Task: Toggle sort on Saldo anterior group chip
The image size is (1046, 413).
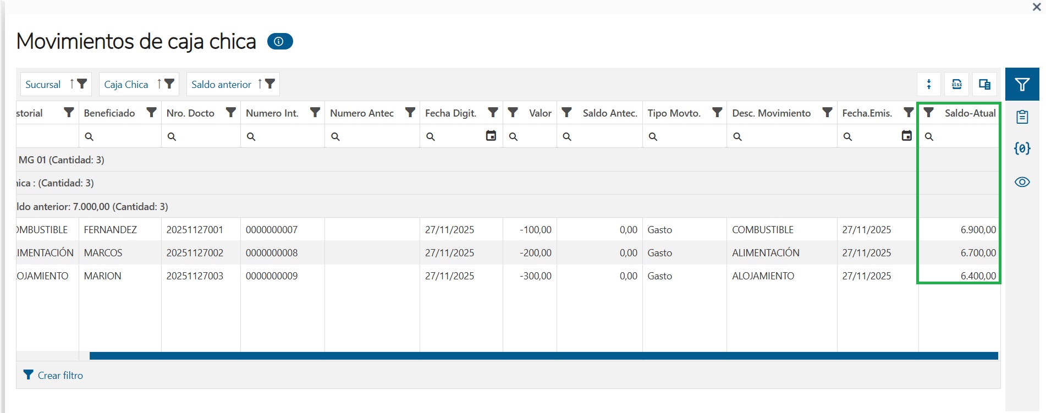Action: pyautogui.click(x=260, y=84)
